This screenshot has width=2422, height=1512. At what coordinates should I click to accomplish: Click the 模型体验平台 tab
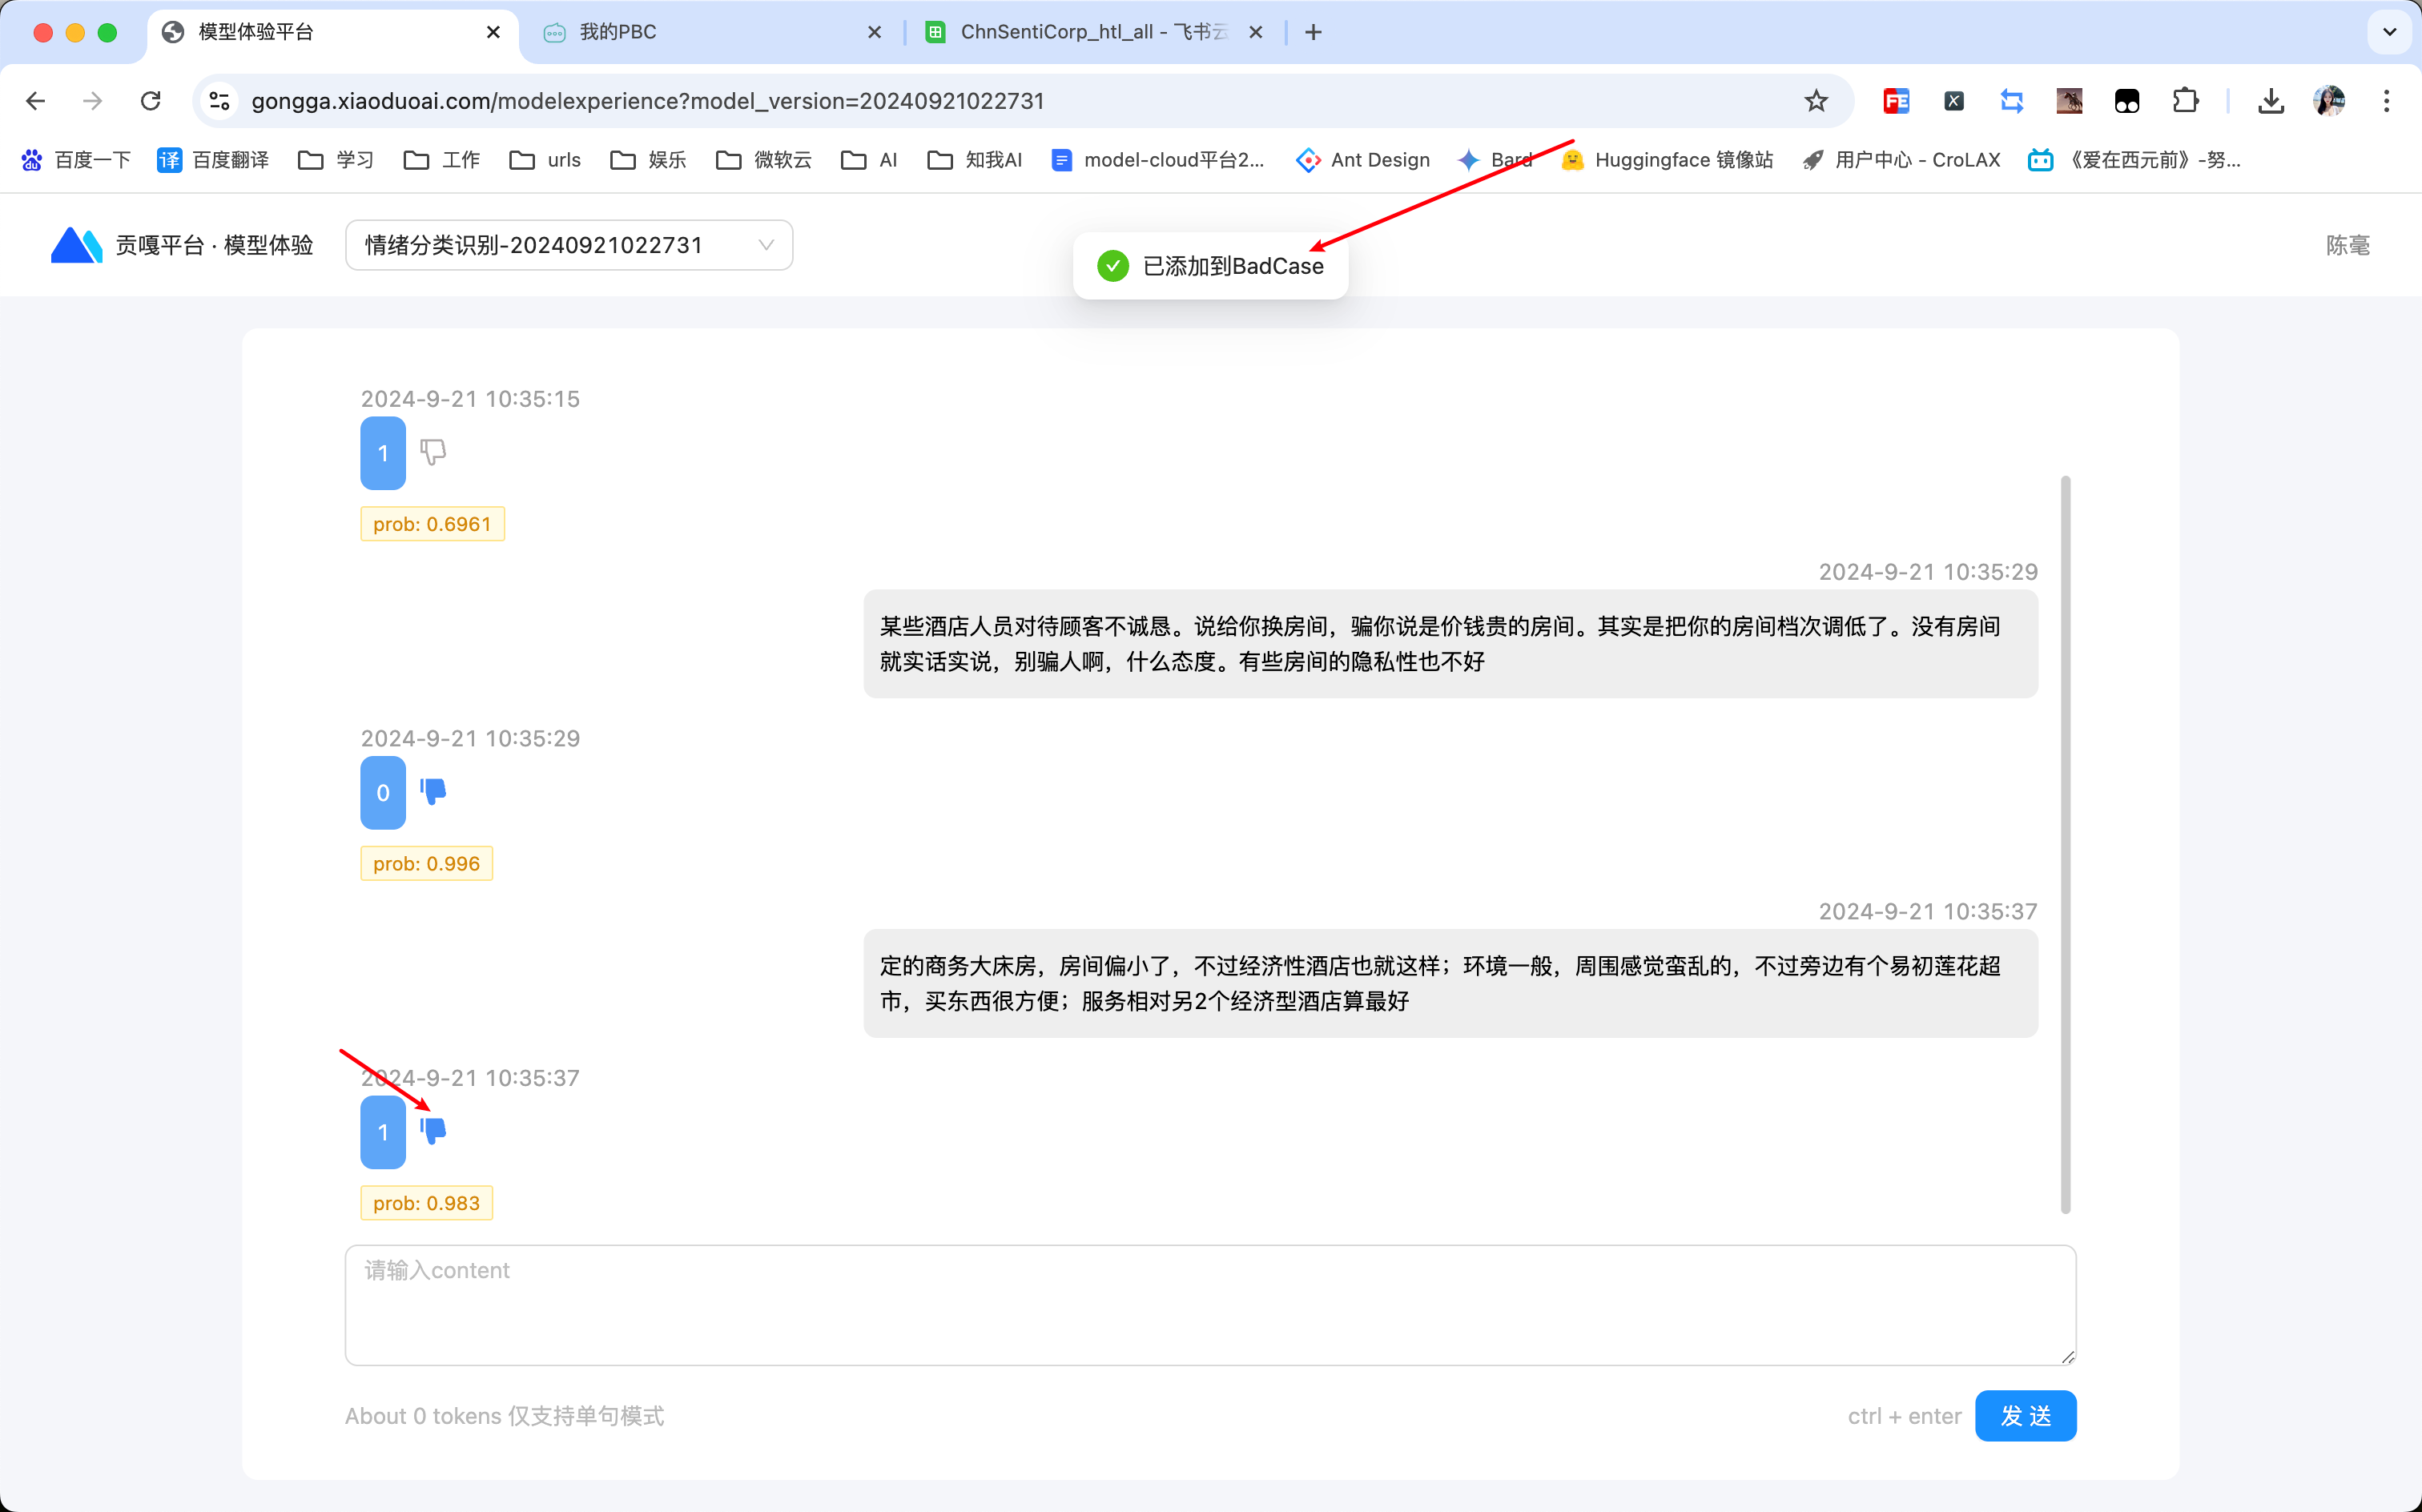point(329,31)
